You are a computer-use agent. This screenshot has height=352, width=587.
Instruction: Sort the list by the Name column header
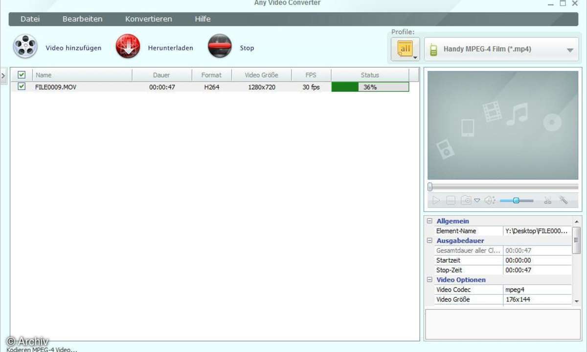82,75
